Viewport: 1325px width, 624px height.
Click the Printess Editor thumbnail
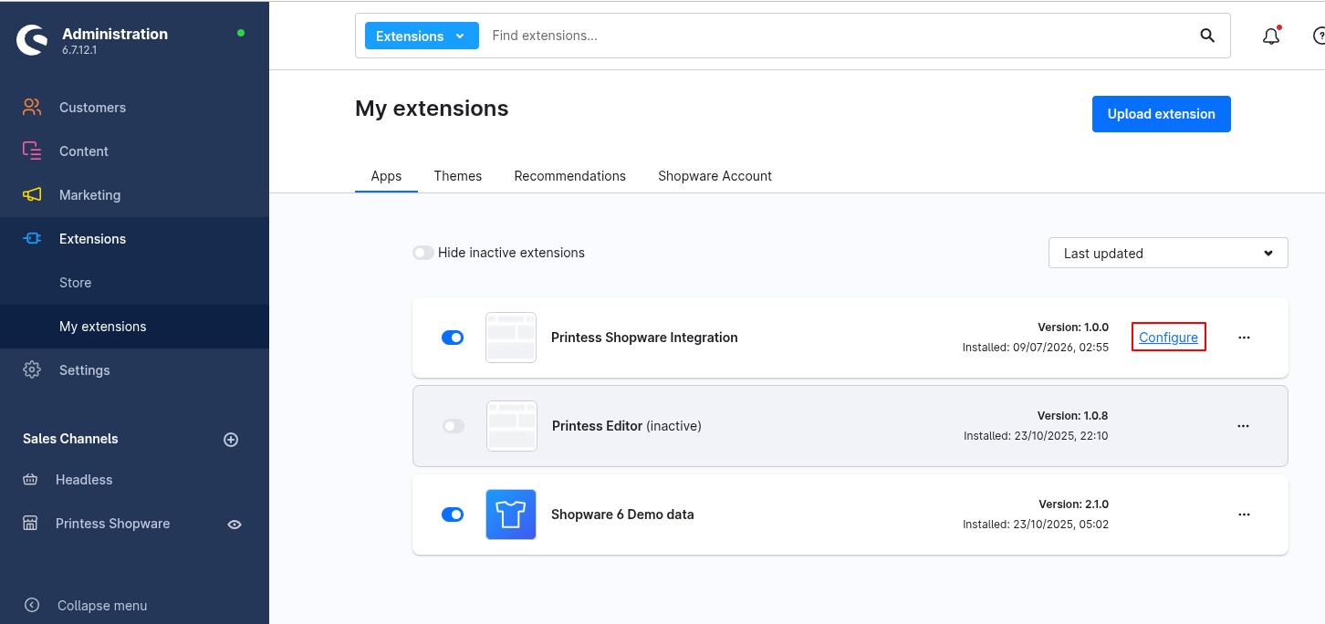click(512, 426)
